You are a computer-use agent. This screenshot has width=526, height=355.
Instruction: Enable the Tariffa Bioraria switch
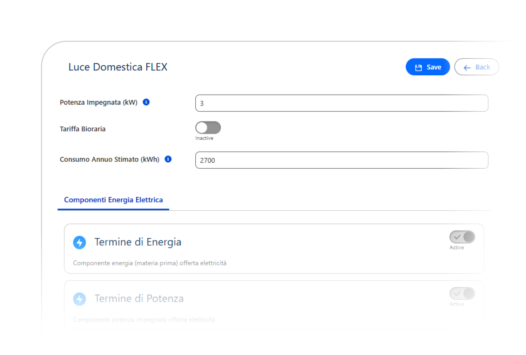[208, 128]
